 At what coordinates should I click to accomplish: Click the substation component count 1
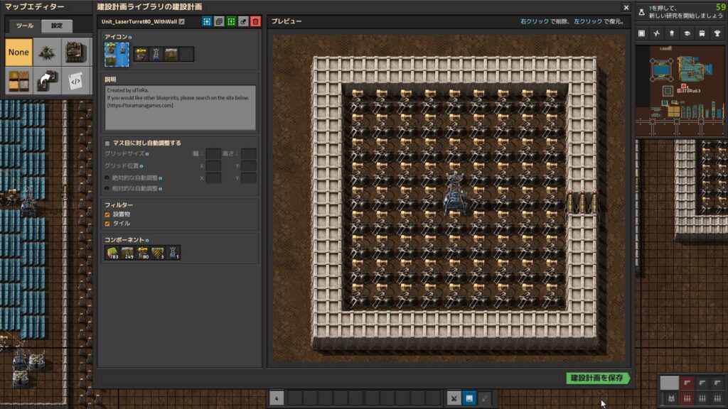pyautogui.click(x=173, y=253)
